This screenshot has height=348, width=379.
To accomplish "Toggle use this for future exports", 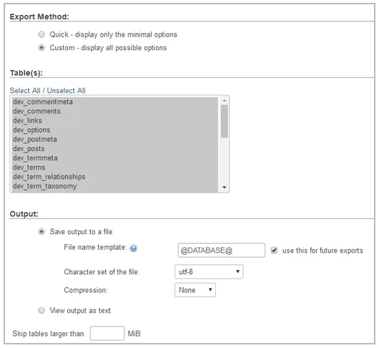I will click(274, 250).
